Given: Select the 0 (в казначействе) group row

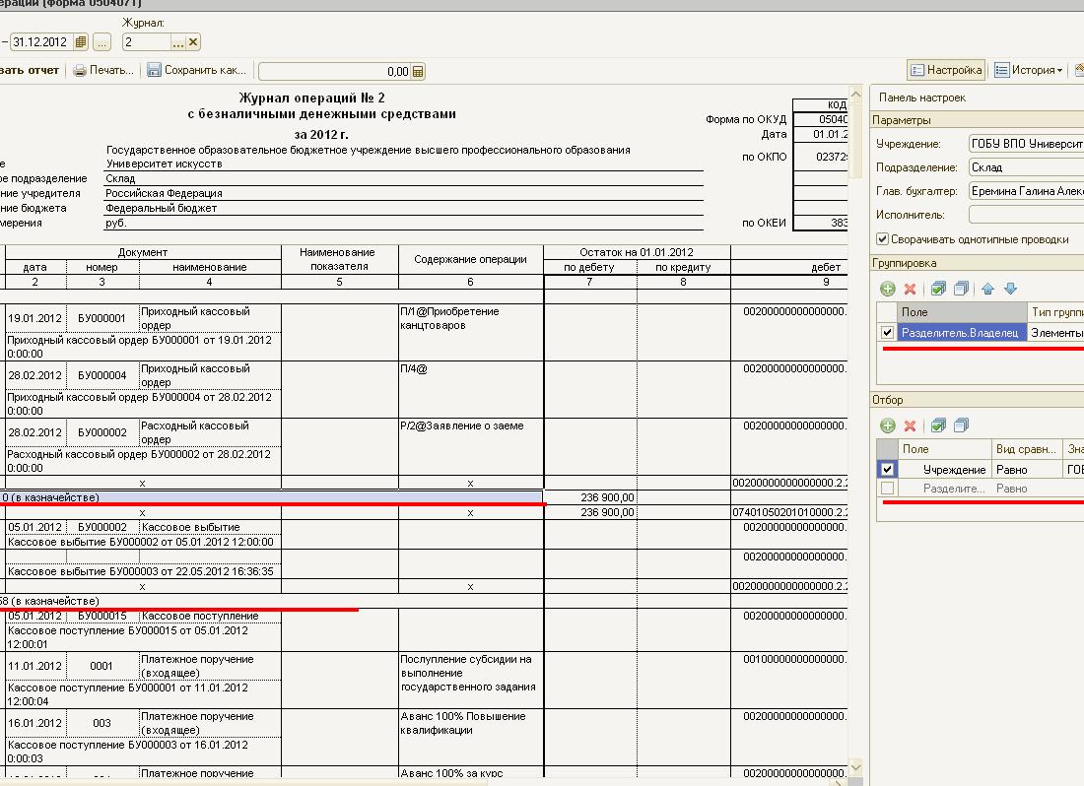Looking at the screenshot, I should click(x=271, y=497).
